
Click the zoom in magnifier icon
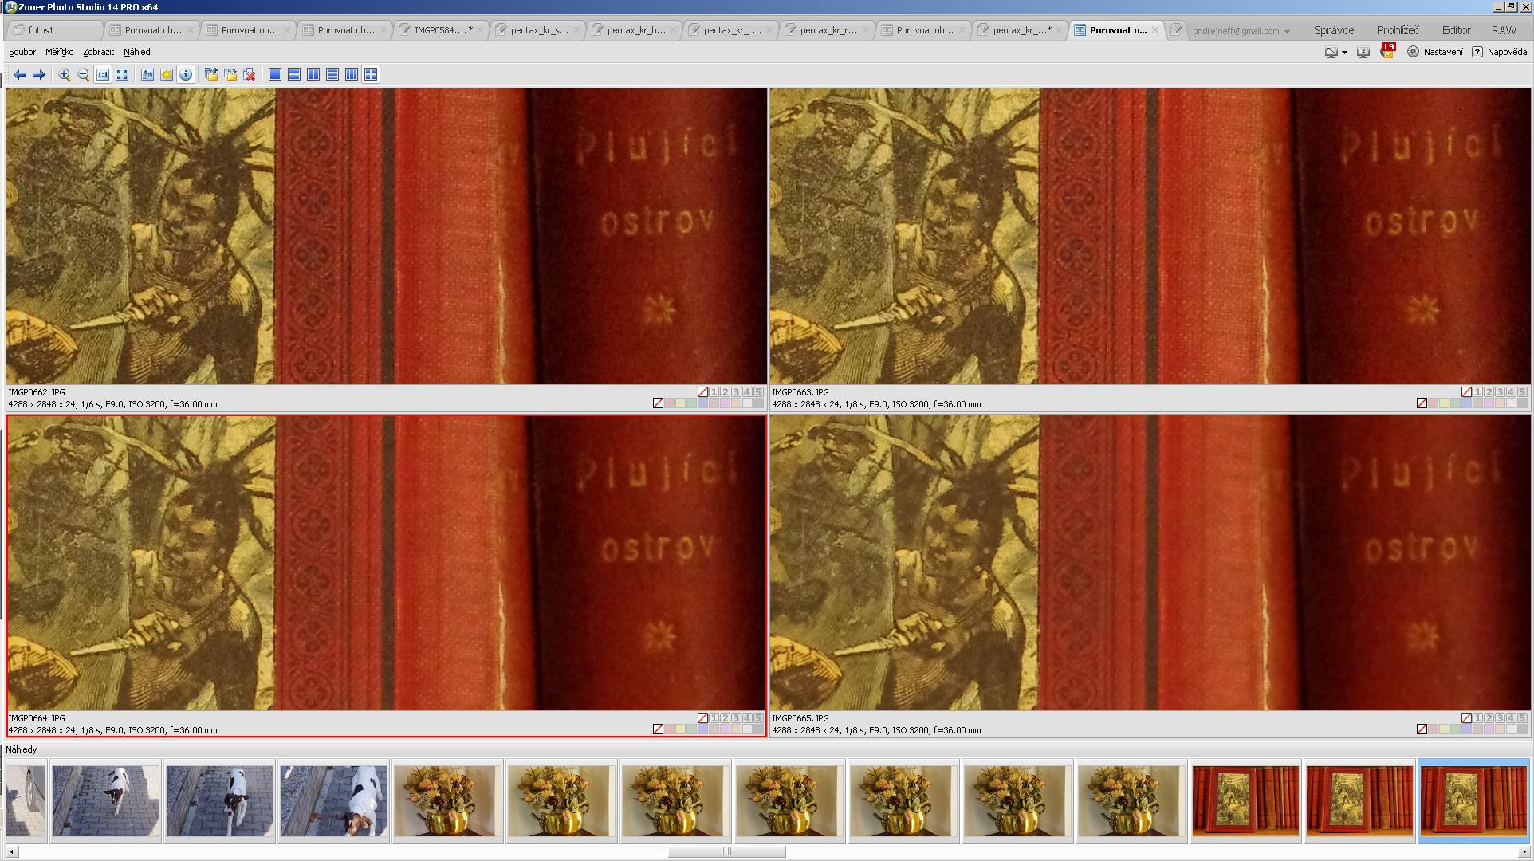click(x=65, y=74)
